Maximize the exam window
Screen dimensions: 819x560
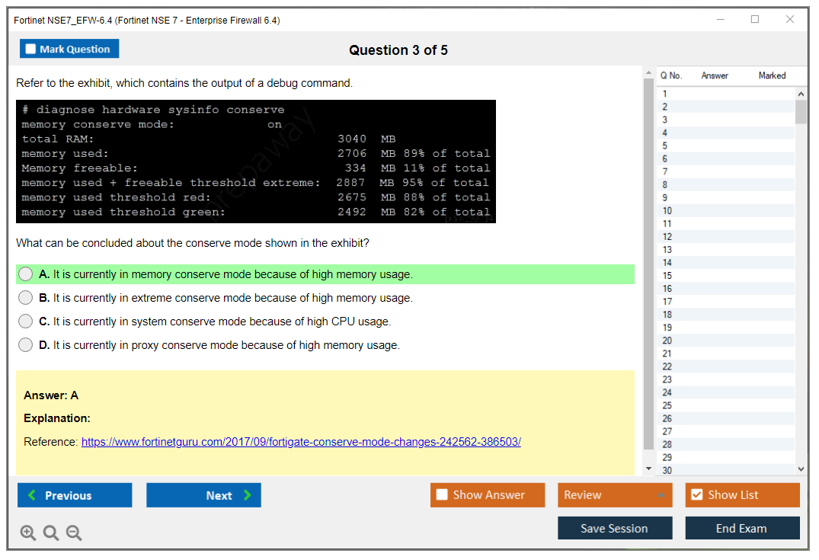pos(755,20)
